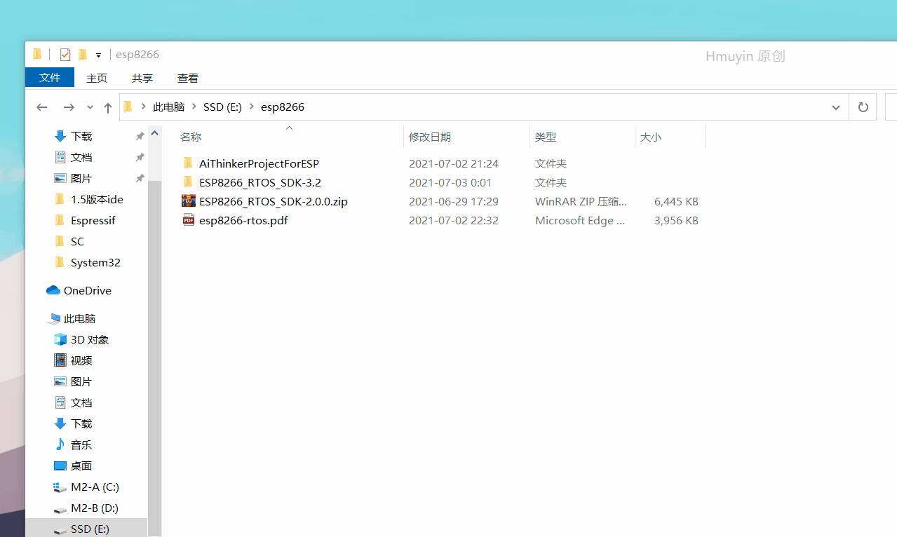Unpin 下载 using its pin toggle

coord(140,135)
